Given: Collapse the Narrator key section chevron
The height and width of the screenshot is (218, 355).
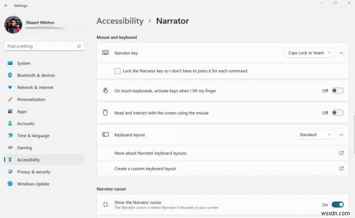Looking at the screenshot, I should [x=341, y=53].
